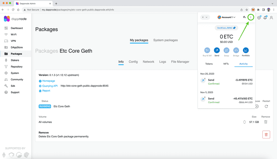Switch to the Tokens tab
Image resolution: width=277 pixels, height=159 pixels.
coord(209,64)
